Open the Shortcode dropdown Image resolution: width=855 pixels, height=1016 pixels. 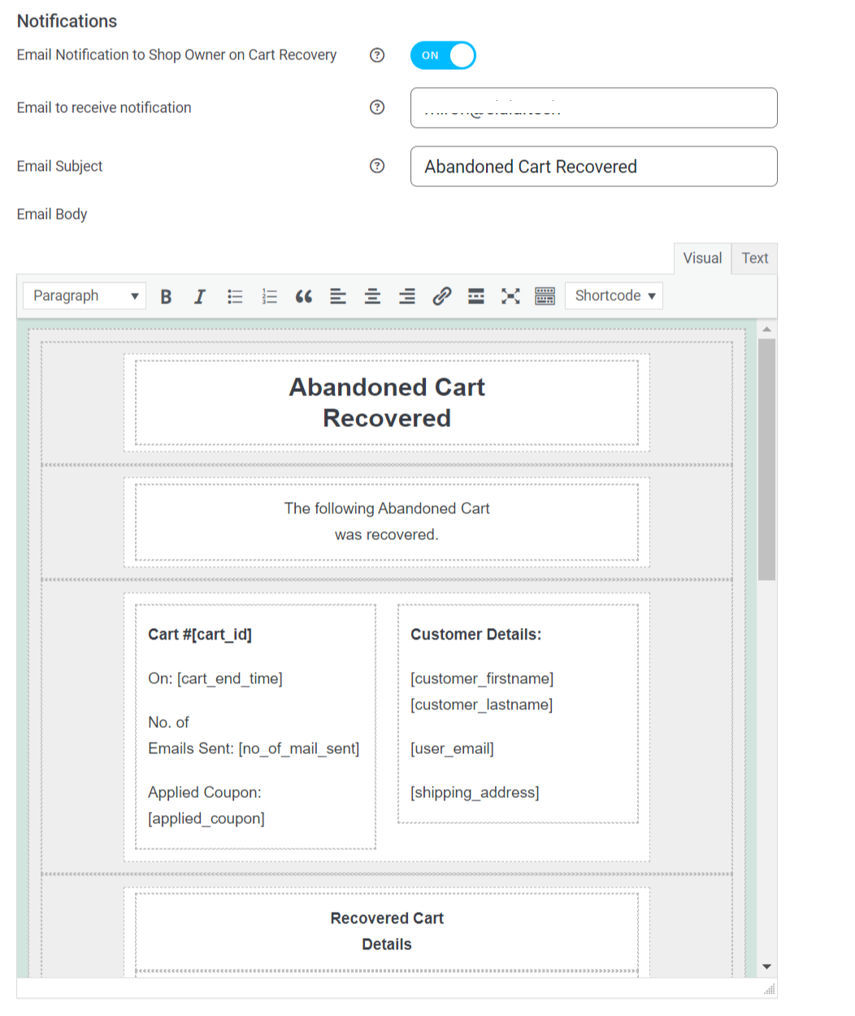(614, 296)
